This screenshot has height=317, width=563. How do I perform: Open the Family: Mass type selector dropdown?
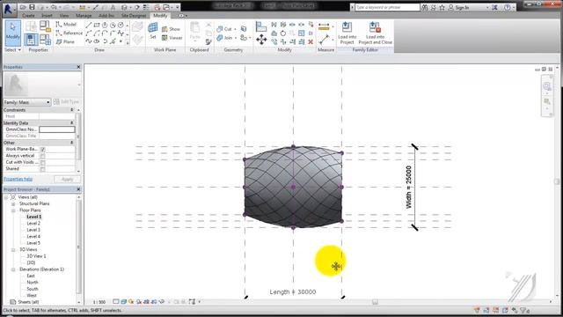(27, 102)
